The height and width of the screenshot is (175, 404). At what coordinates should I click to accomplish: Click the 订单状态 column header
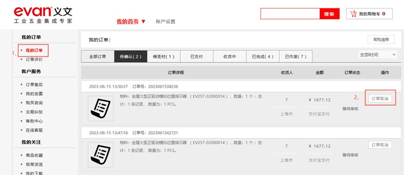click(352, 73)
